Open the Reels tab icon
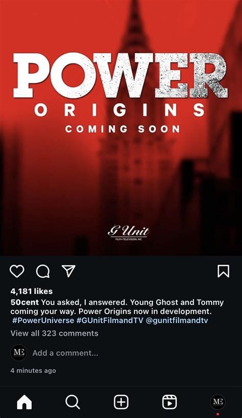This screenshot has width=242, height=418. point(170,402)
